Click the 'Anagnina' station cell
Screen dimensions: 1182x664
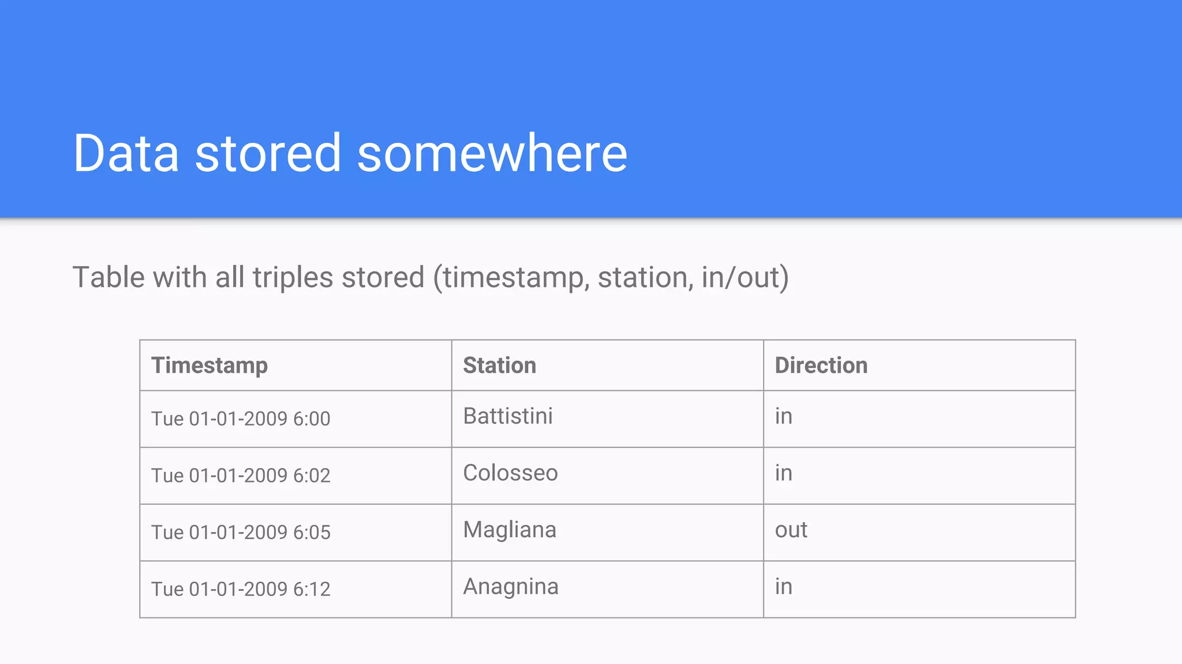(x=607, y=590)
